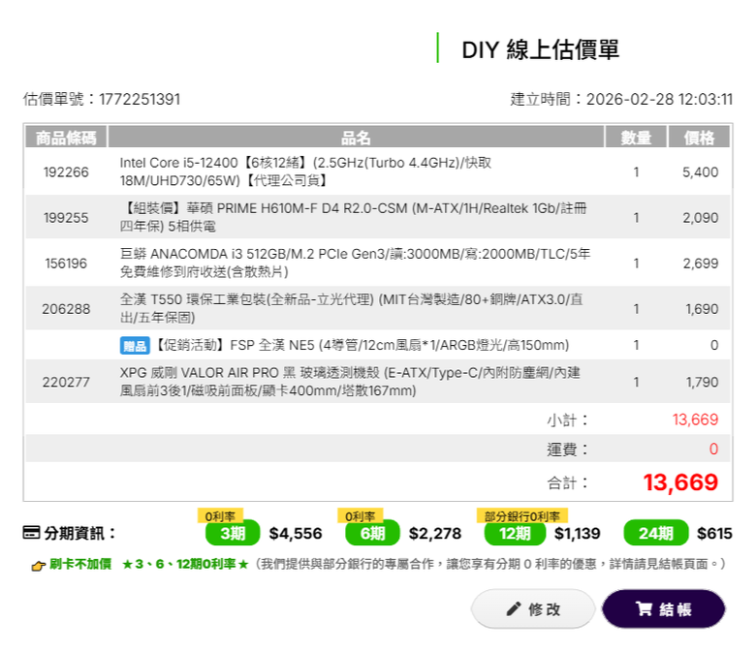This screenshot has height=652, width=756.
Task: Click the shopping cart icon in 結帳
Action: [x=644, y=608]
